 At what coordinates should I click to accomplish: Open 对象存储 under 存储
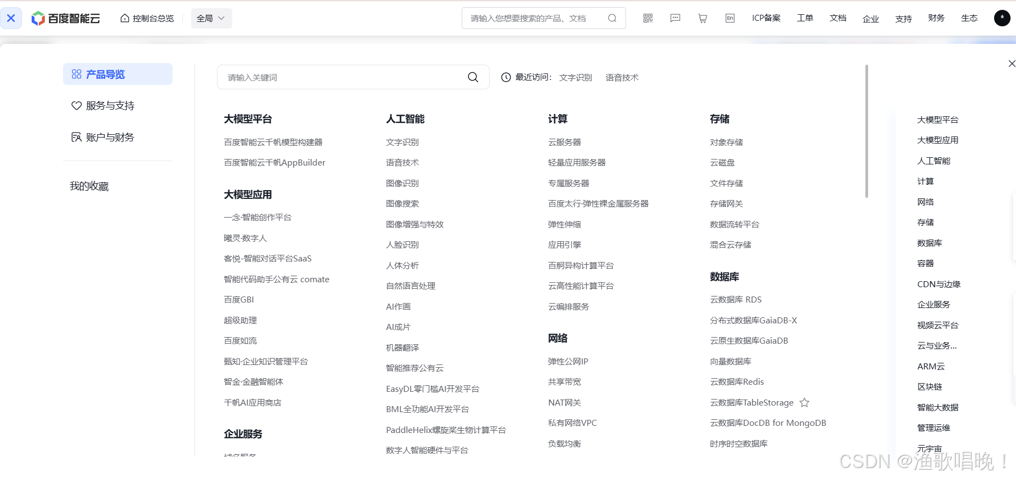[x=727, y=142]
